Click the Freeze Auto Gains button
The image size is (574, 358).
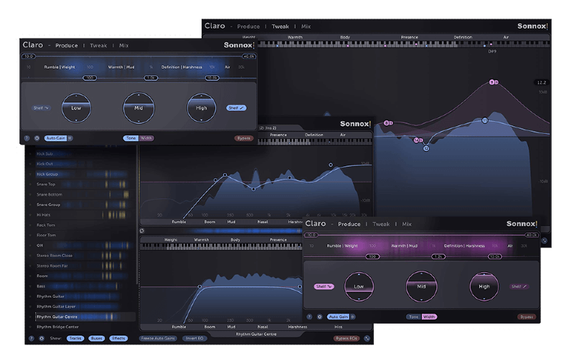[159, 338]
